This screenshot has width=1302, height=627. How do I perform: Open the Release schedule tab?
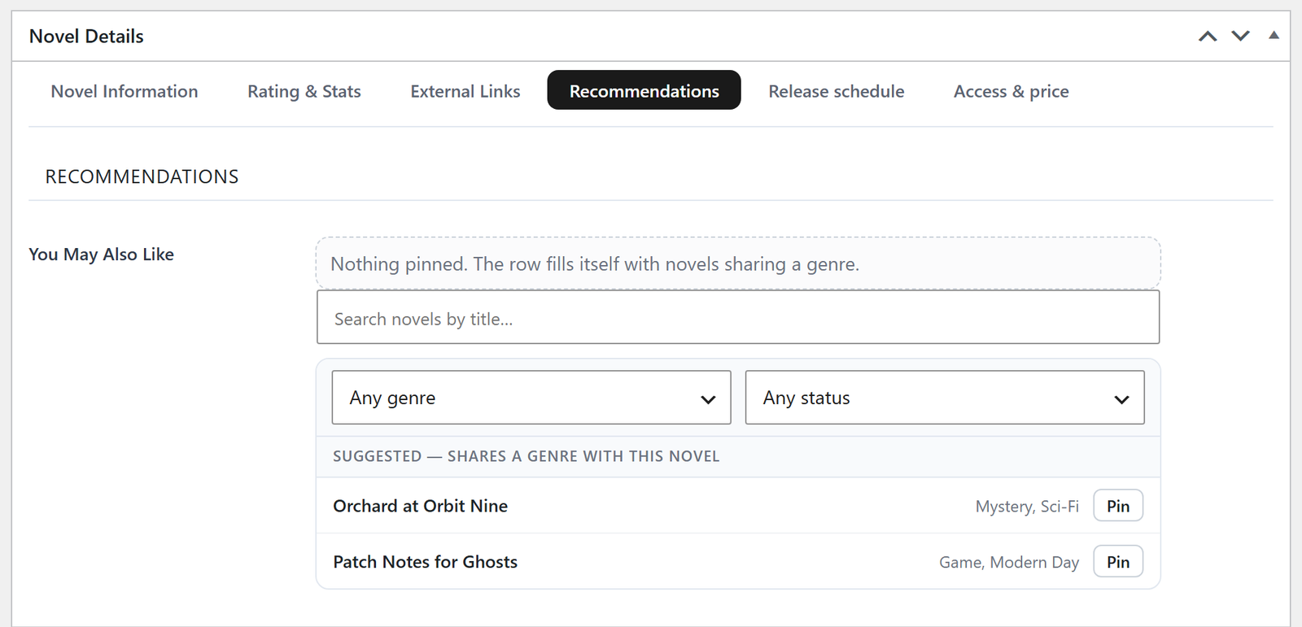click(837, 91)
